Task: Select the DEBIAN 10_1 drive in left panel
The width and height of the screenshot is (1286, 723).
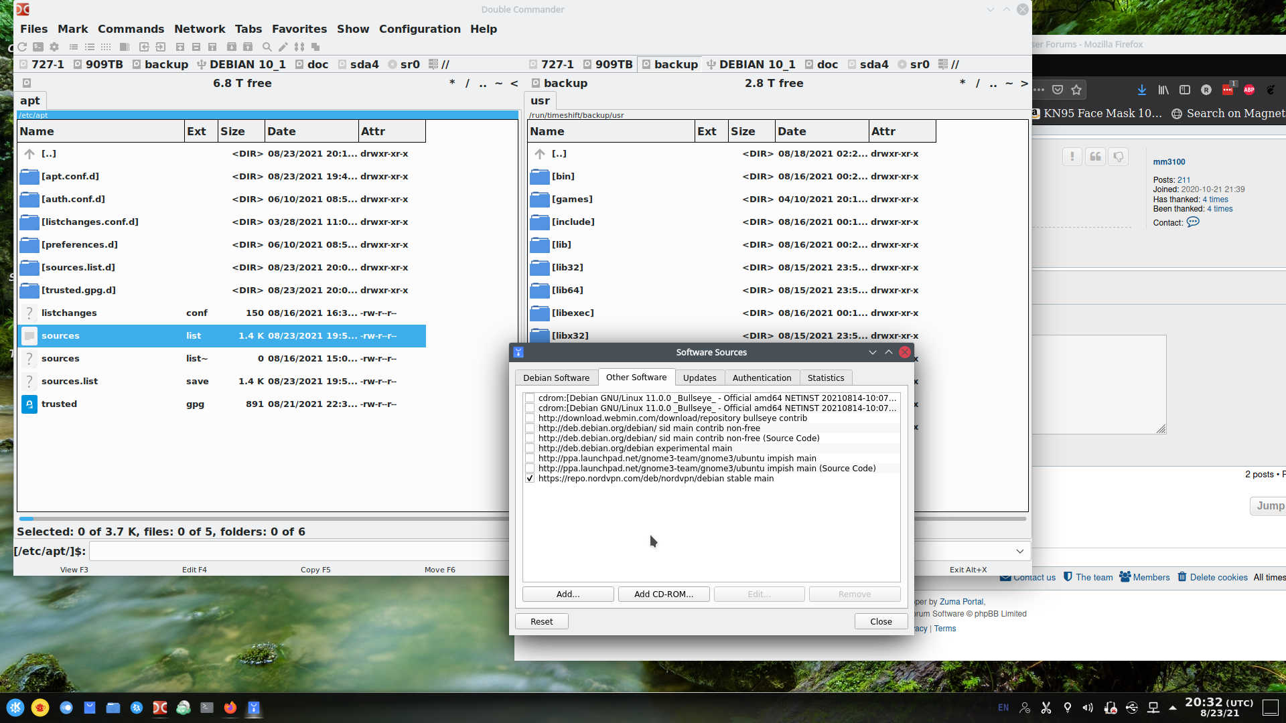Action: (241, 64)
